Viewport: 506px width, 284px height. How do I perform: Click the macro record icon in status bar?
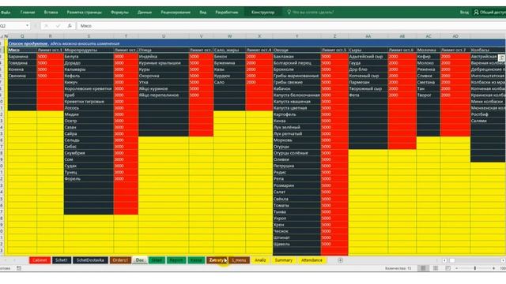(19, 268)
